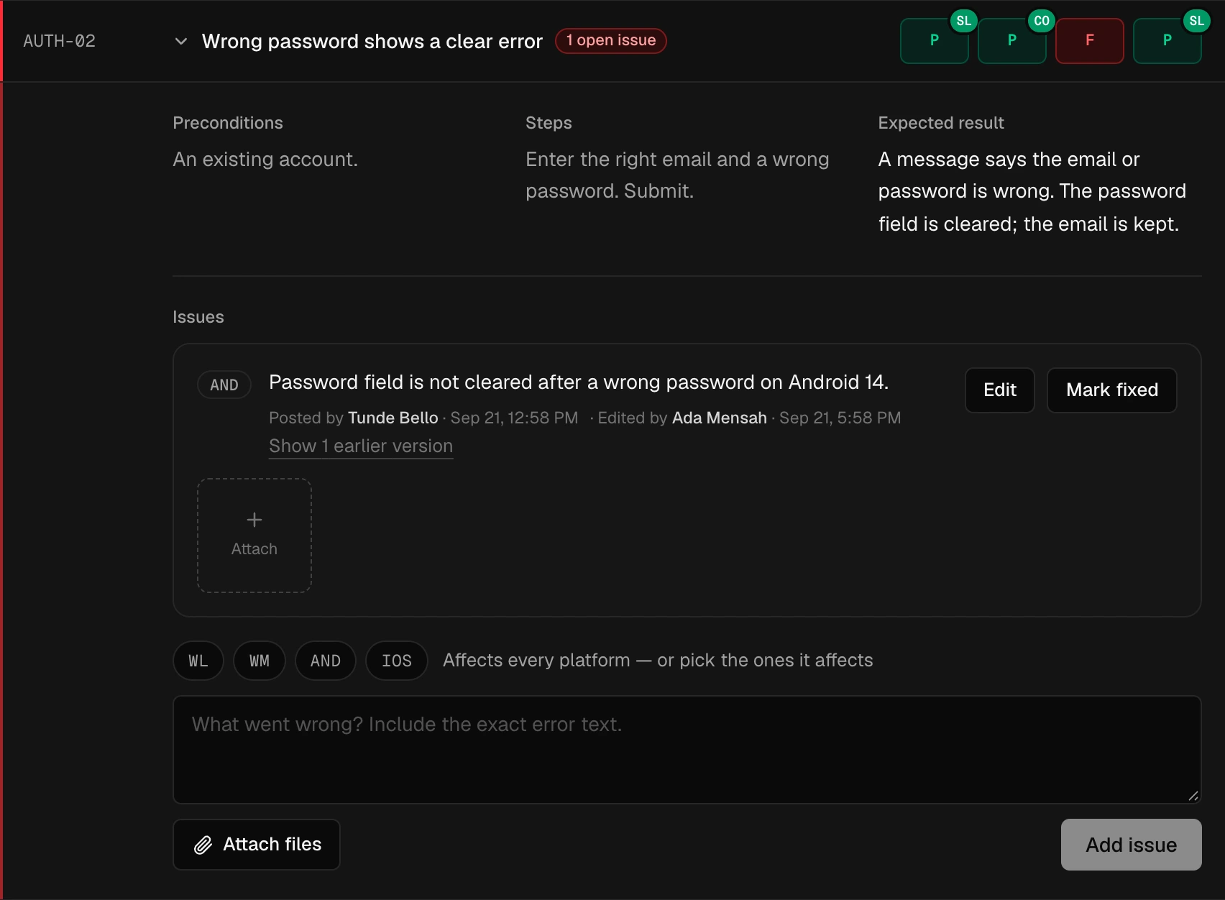The height and width of the screenshot is (900, 1225).
Task: Toggle the WL platform chip
Action: [x=198, y=661]
